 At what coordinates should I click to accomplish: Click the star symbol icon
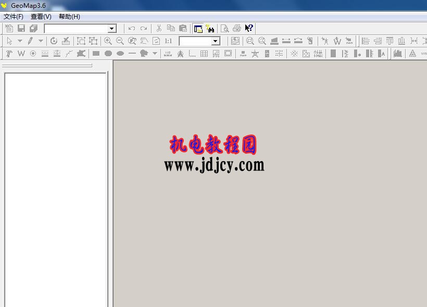tap(255, 54)
